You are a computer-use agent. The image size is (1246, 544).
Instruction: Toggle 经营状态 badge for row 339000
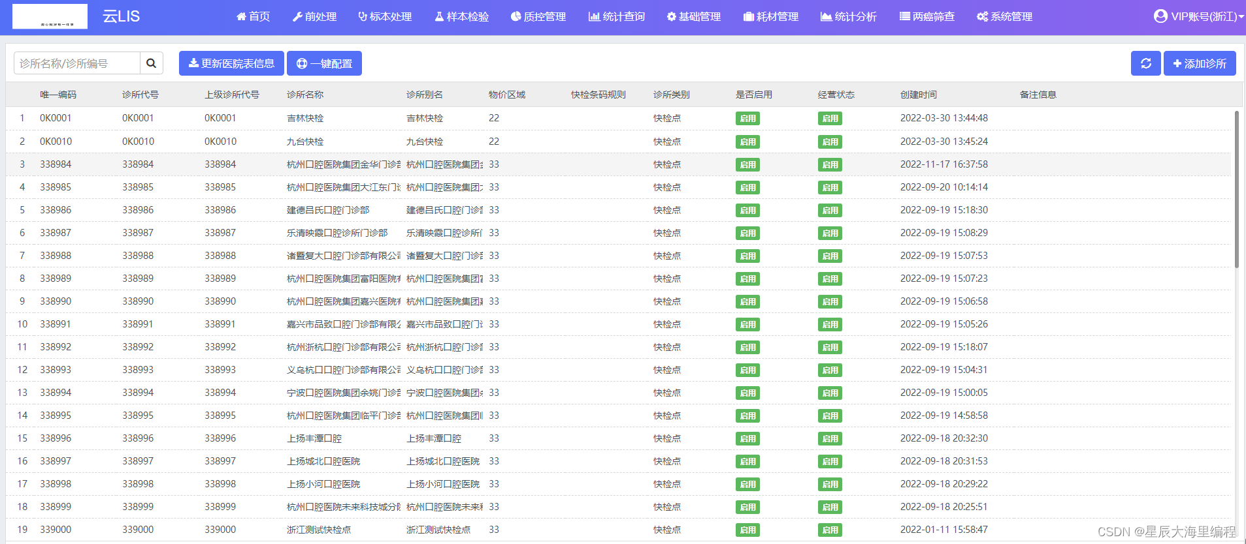coord(830,530)
